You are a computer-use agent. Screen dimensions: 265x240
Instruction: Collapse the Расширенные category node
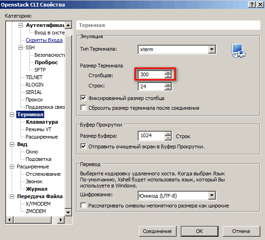(x=12, y=167)
